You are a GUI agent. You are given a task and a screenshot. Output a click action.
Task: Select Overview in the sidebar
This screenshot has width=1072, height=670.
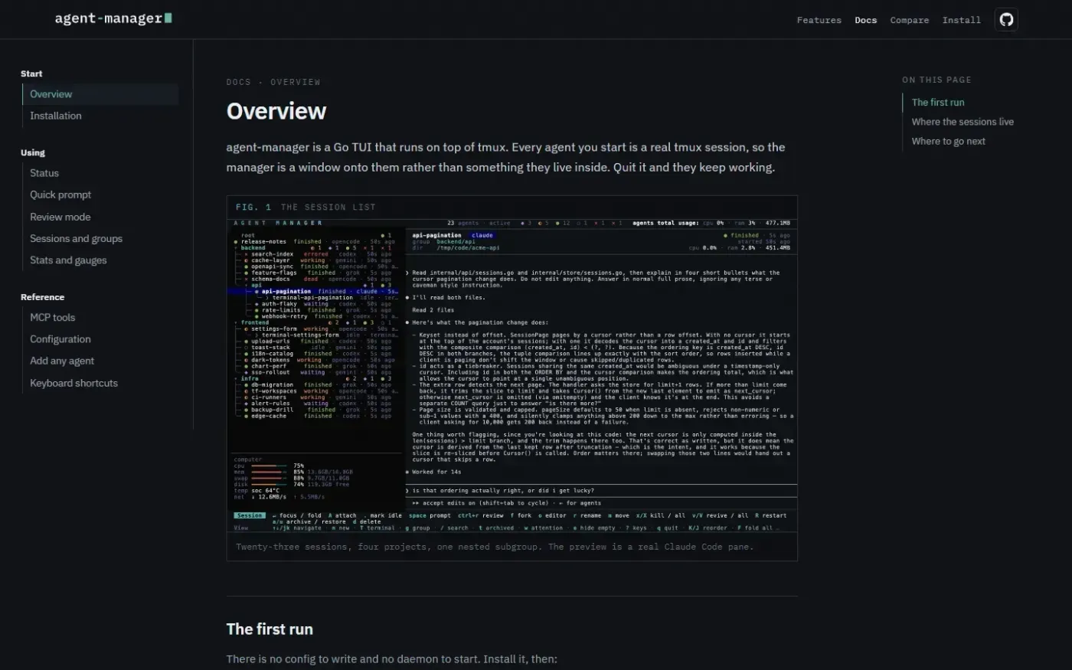pyautogui.click(x=100, y=94)
